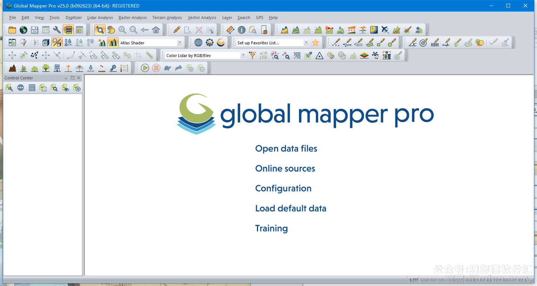
Task: Open the Tools menu
Action: pyautogui.click(x=54, y=18)
